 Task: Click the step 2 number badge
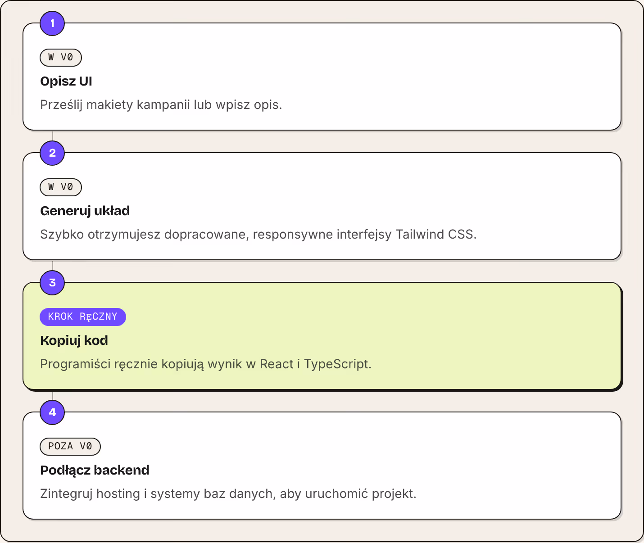pyautogui.click(x=52, y=153)
